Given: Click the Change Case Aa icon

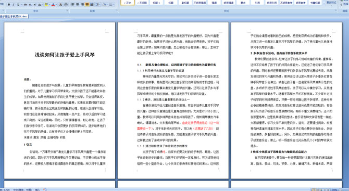Looking at the screenshot, I should click(40, 5).
